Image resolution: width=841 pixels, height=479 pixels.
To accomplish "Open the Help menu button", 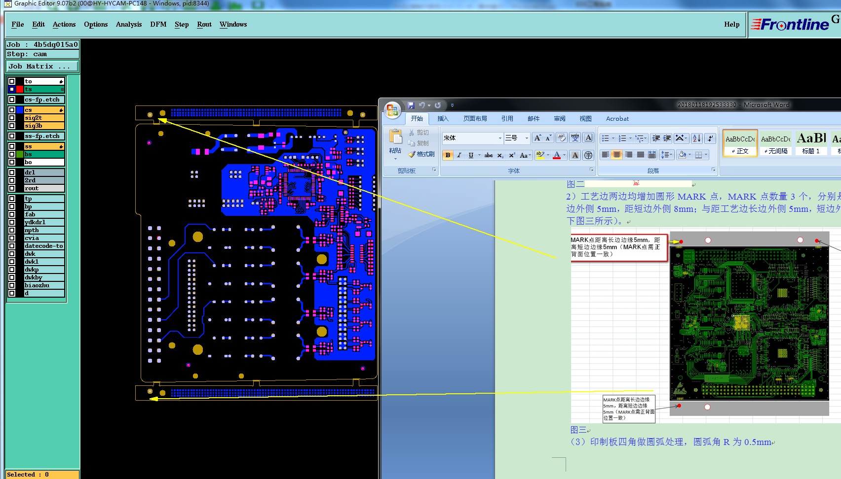I will pos(731,24).
